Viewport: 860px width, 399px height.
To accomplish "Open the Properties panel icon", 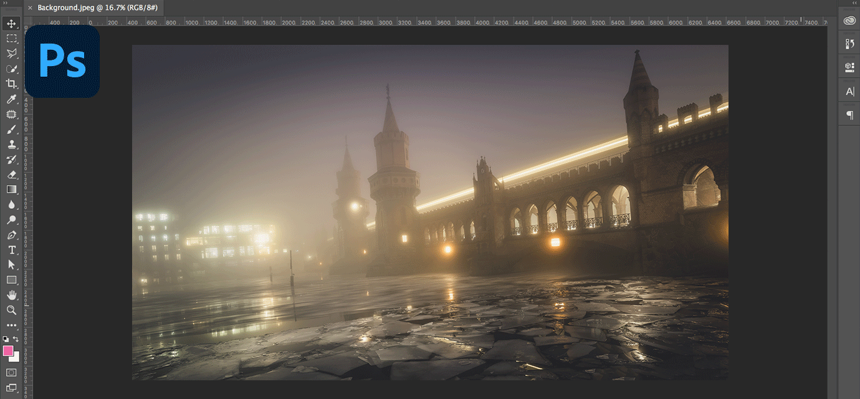I will [x=849, y=67].
